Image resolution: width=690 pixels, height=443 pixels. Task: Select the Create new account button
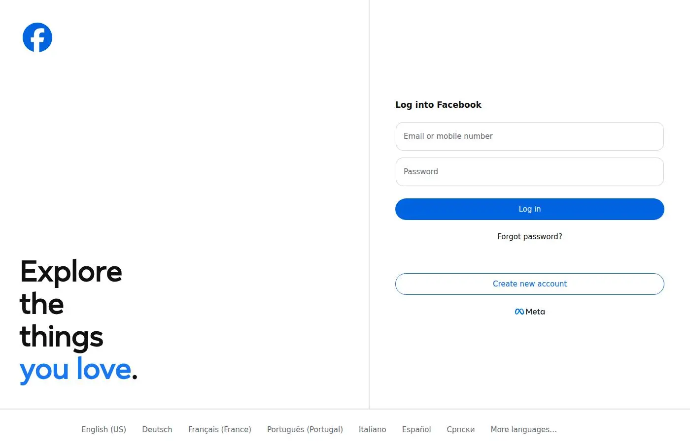(x=529, y=284)
